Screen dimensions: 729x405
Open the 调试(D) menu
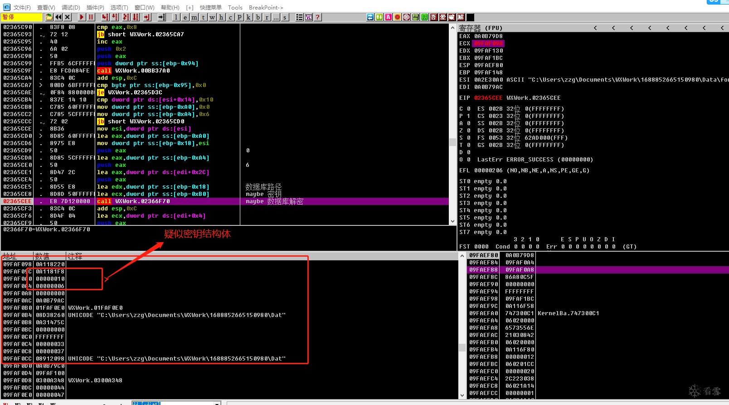click(71, 7)
